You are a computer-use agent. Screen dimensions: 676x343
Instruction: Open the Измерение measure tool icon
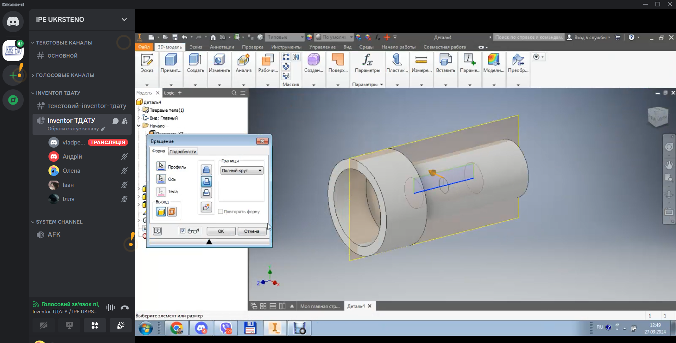click(421, 60)
